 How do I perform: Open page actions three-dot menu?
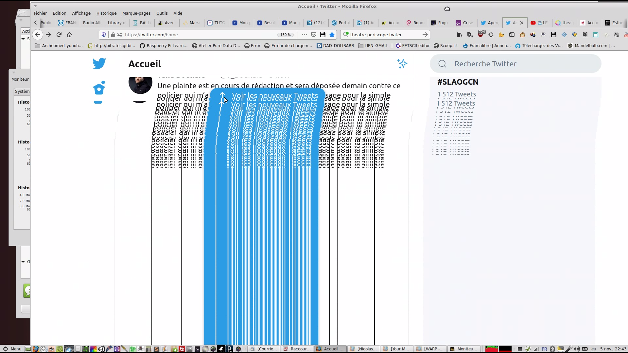(x=304, y=35)
